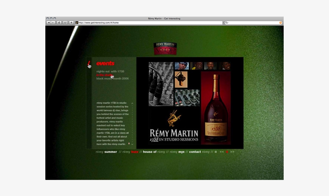Click the scroll down arrow of the description text
This screenshot has width=329, height=196.
coord(132,144)
